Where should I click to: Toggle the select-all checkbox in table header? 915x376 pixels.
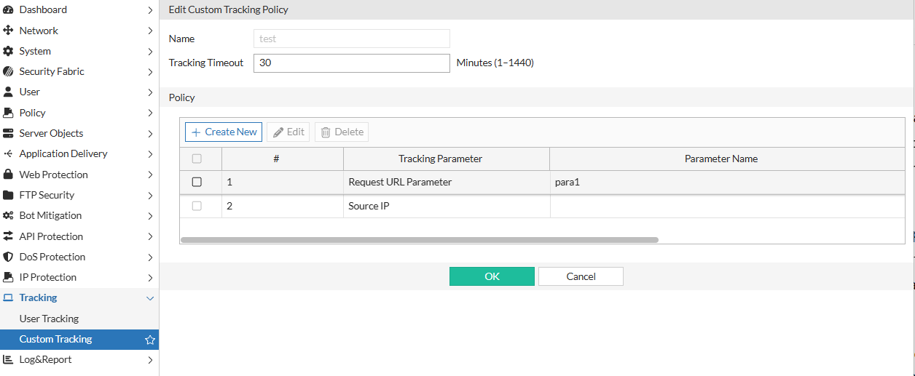click(x=197, y=159)
